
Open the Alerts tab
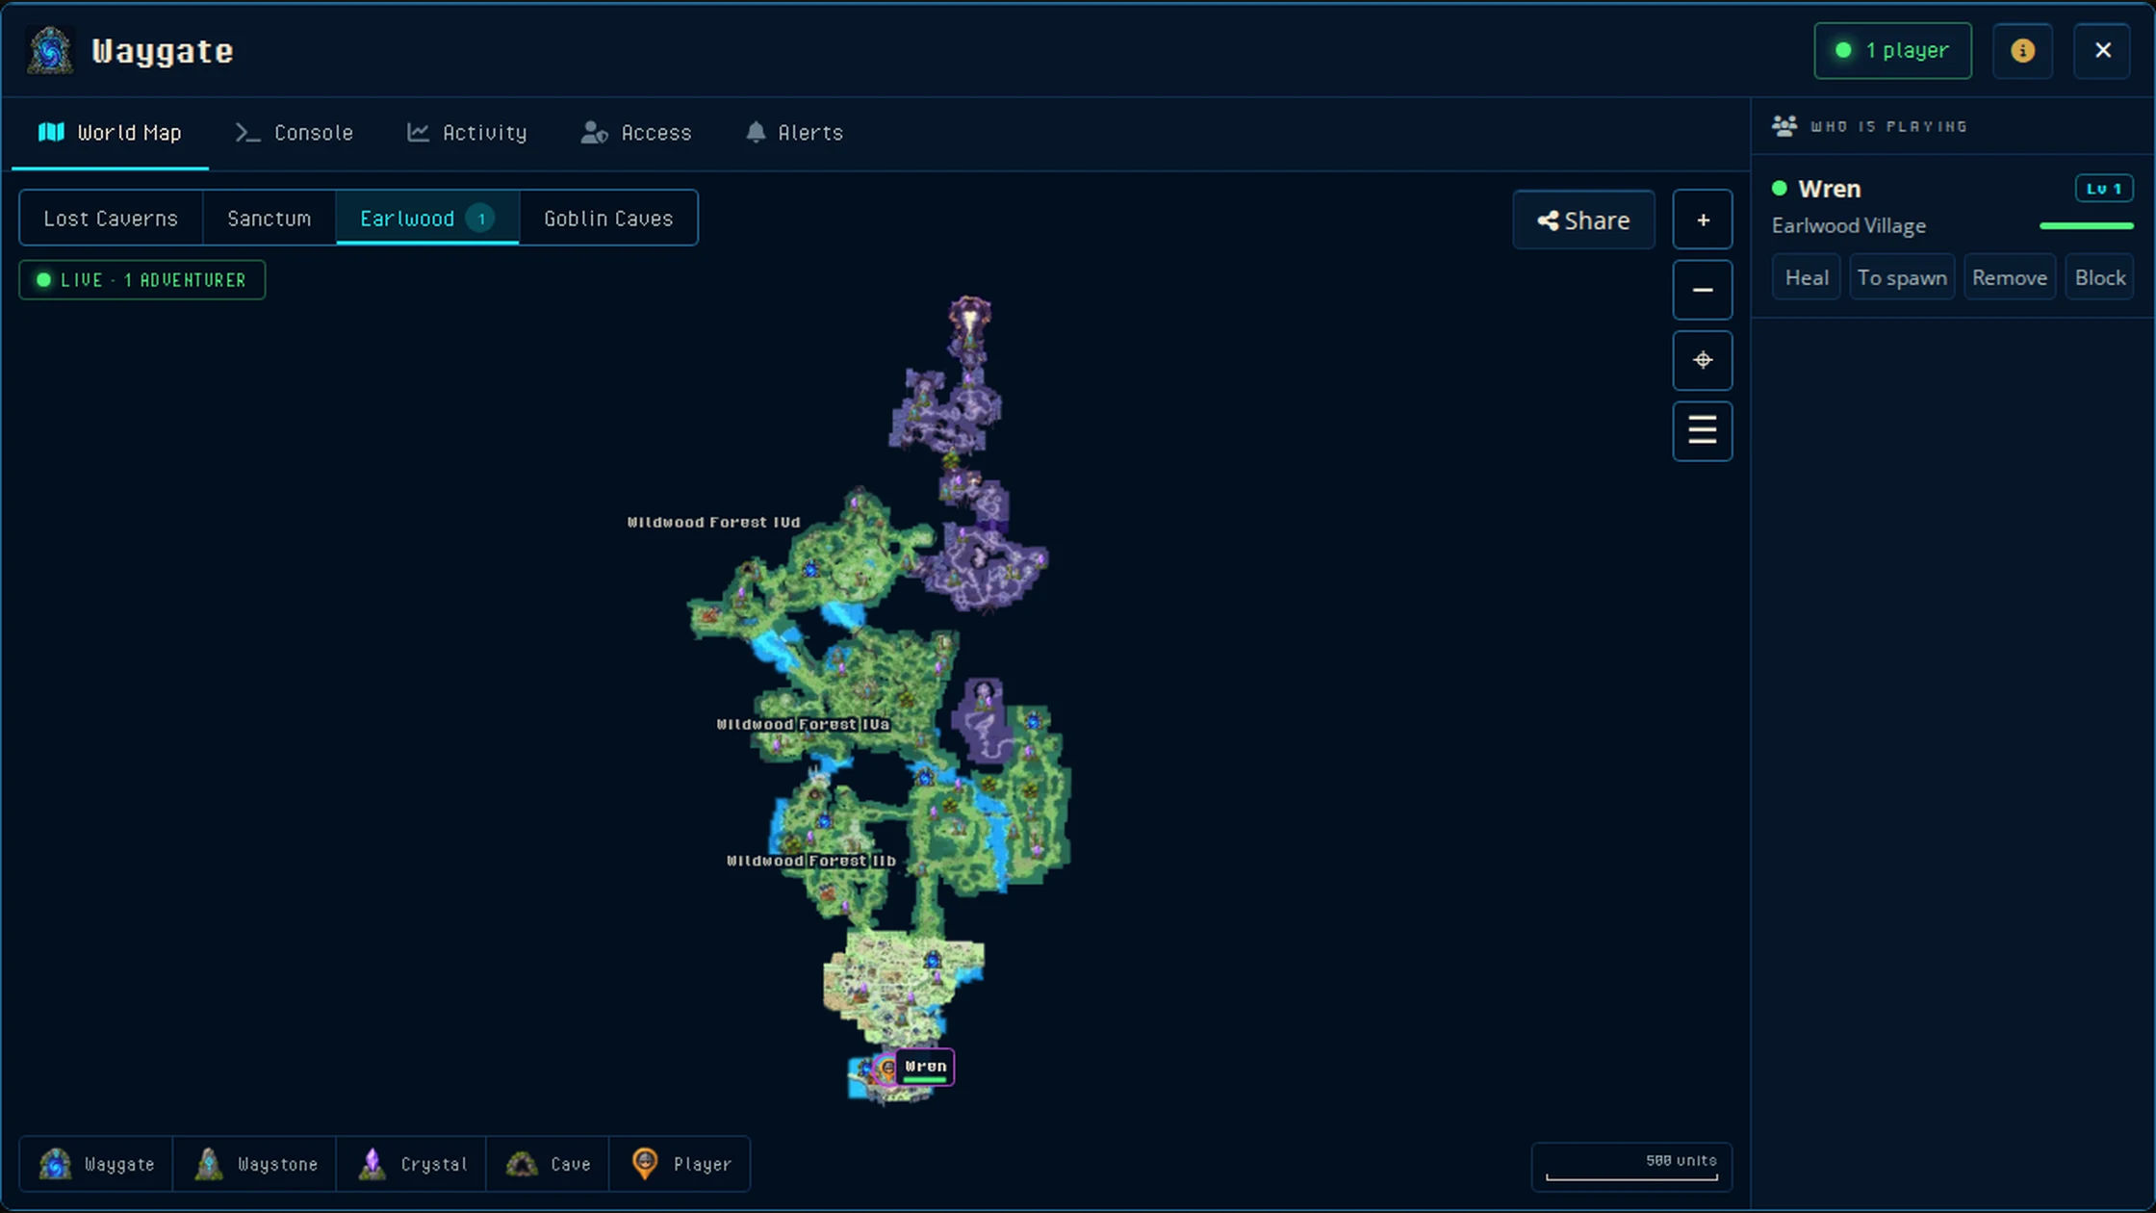(794, 133)
